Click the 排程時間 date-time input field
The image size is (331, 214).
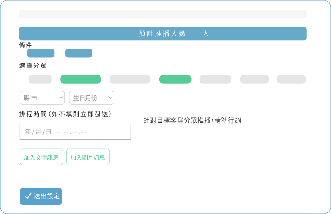point(75,131)
